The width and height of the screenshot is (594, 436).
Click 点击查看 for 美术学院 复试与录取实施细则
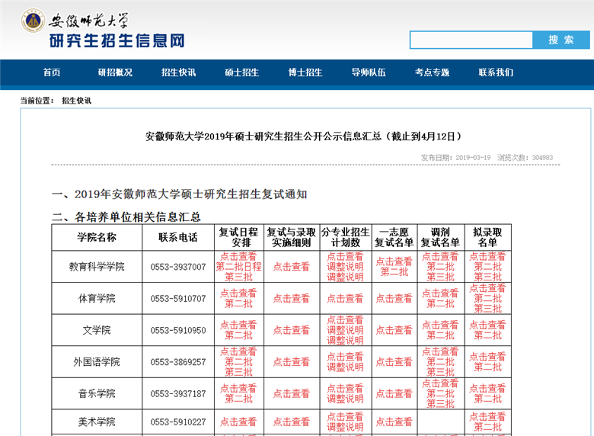292,422
